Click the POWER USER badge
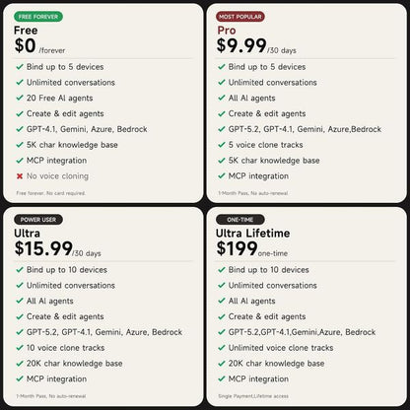410x410 pixels. click(38, 220)
